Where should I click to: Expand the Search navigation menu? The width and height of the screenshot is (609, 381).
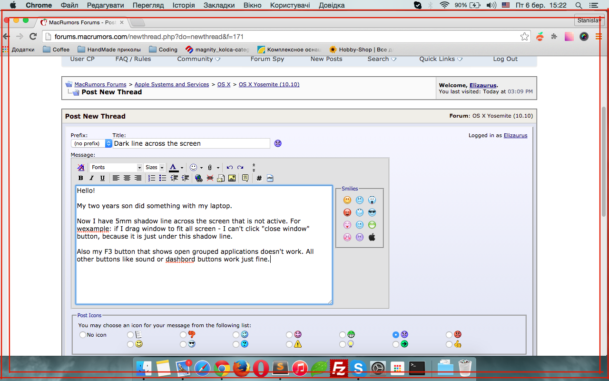(x=382, y=59)
